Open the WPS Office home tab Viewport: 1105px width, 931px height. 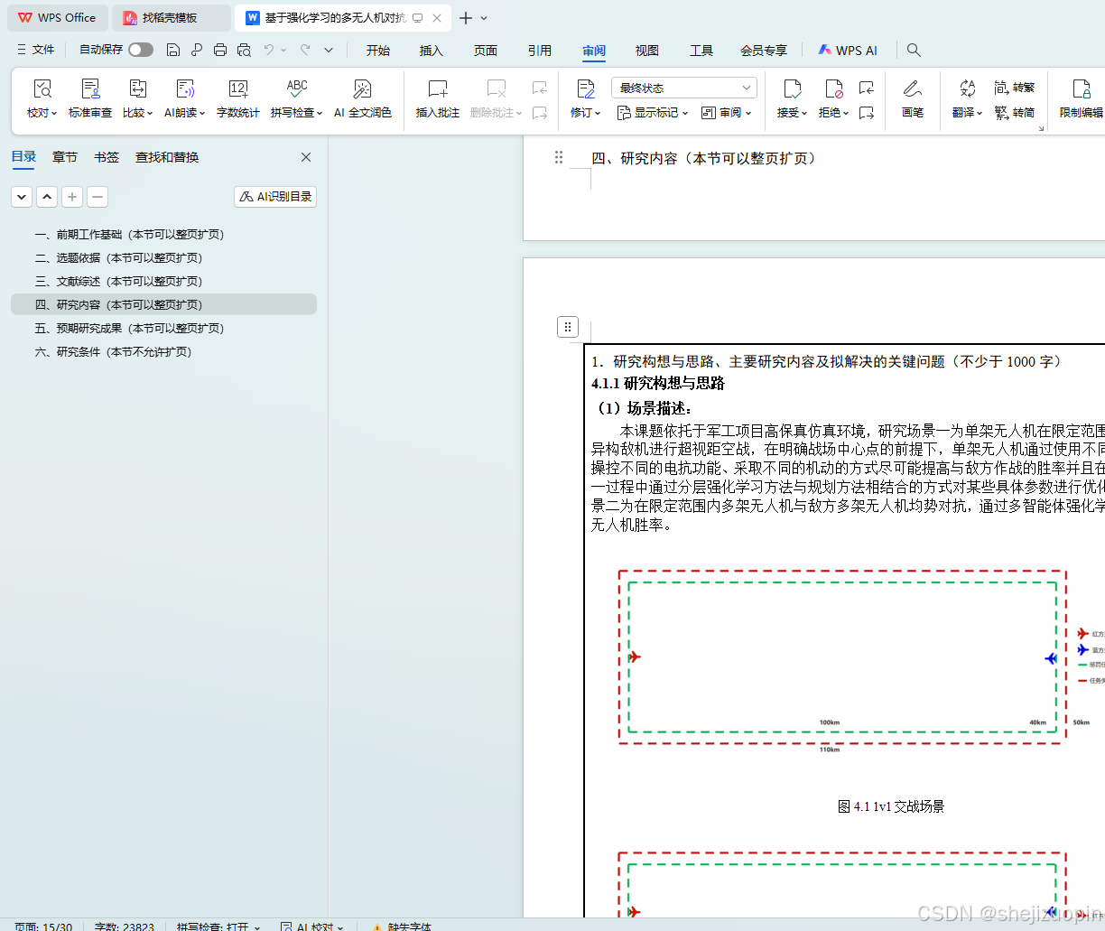(x=56, y=17)
